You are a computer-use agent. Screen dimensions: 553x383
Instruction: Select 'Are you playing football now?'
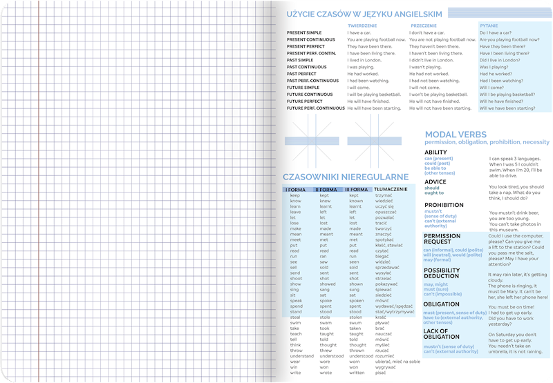[509, 39]
